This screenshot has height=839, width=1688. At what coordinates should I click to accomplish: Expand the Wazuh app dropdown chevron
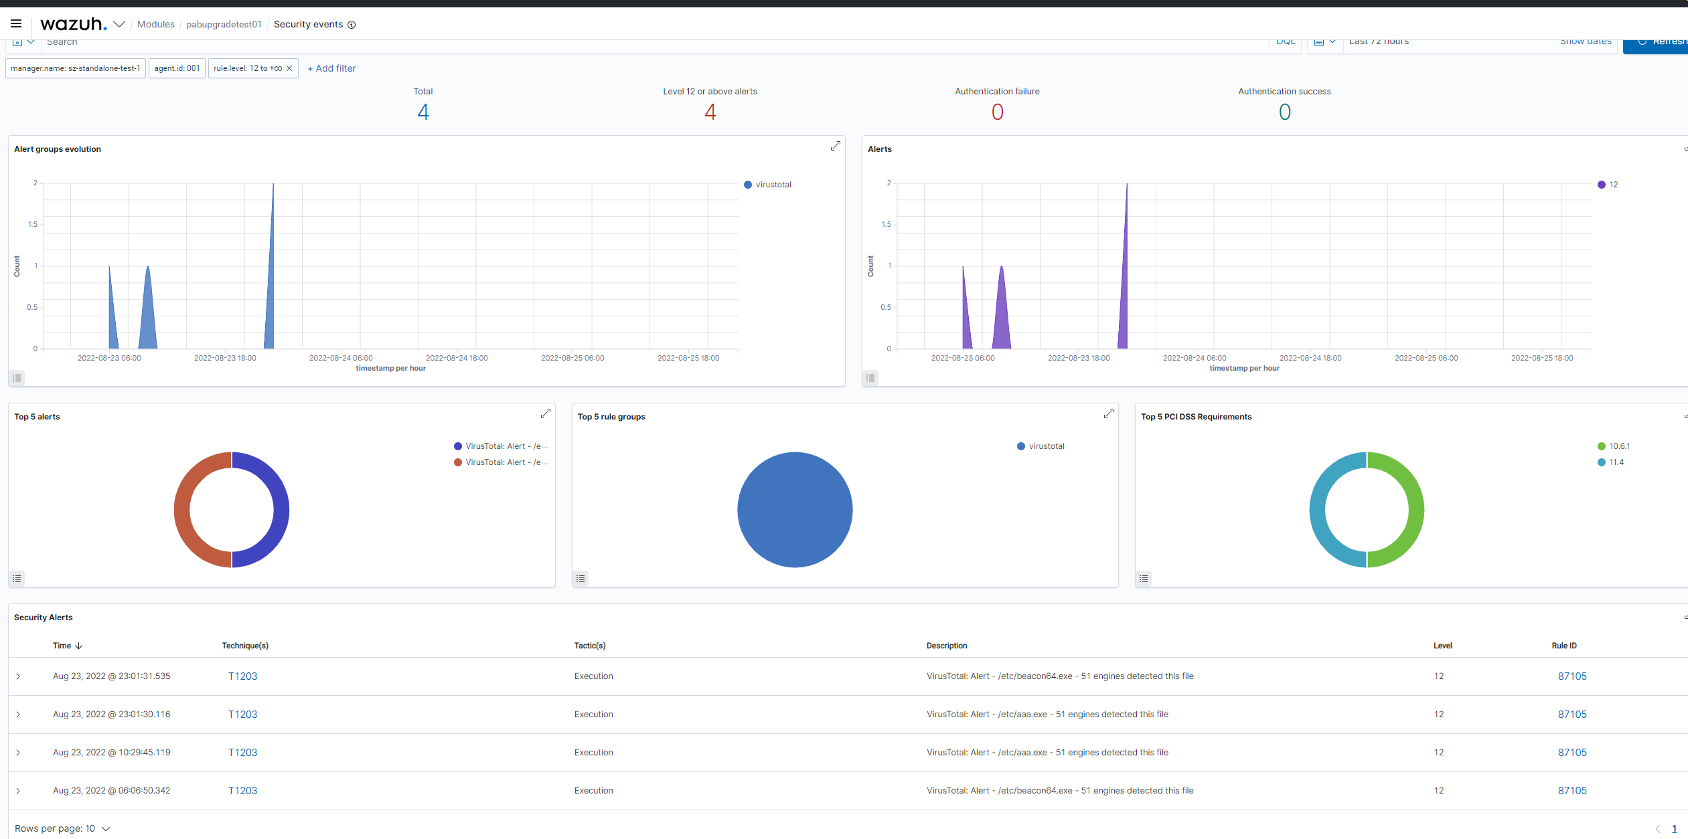tap(119, 24)
